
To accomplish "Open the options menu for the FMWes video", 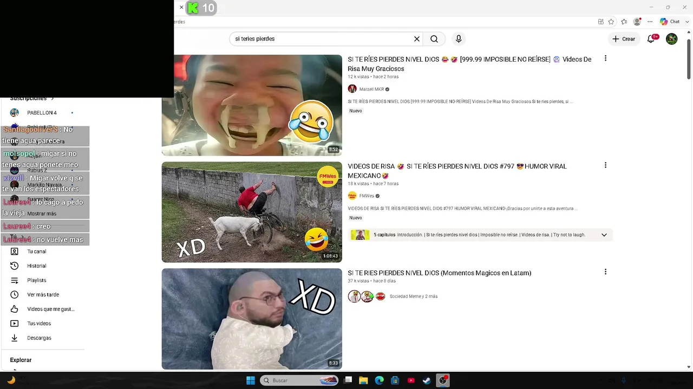I will pyautogui.click(x=605, y=165).
